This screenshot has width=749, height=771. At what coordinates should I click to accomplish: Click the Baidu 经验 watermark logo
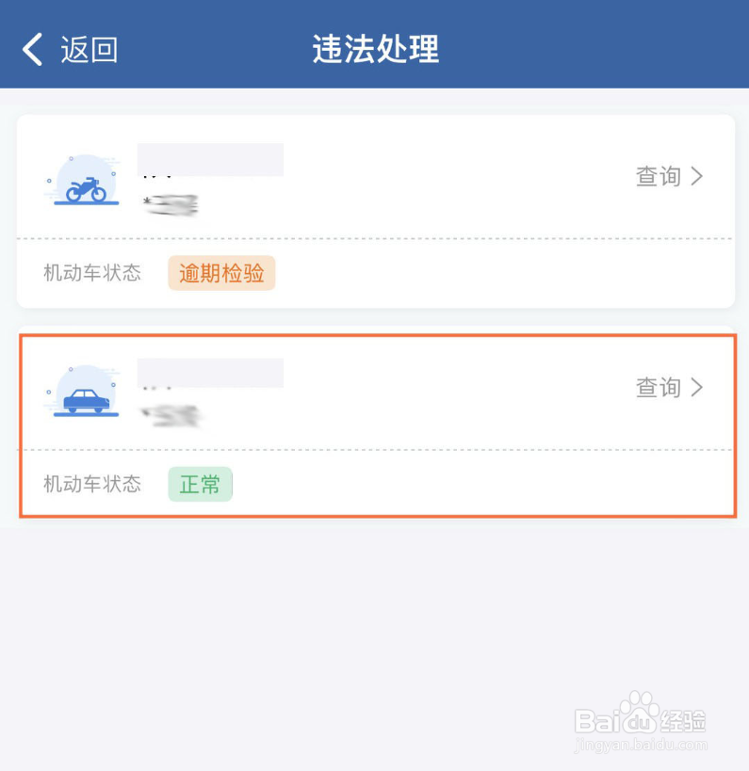tap(641, 715)
